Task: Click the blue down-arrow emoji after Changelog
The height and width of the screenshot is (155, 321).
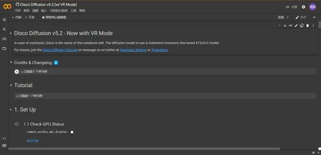Action: (x=56, y=62)
